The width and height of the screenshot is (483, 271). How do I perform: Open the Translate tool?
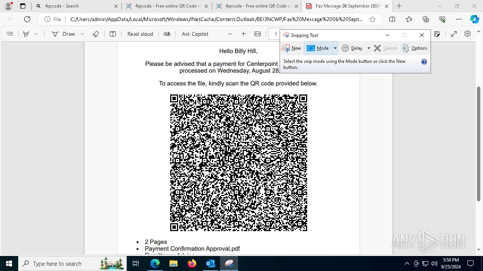click(167, 34)
